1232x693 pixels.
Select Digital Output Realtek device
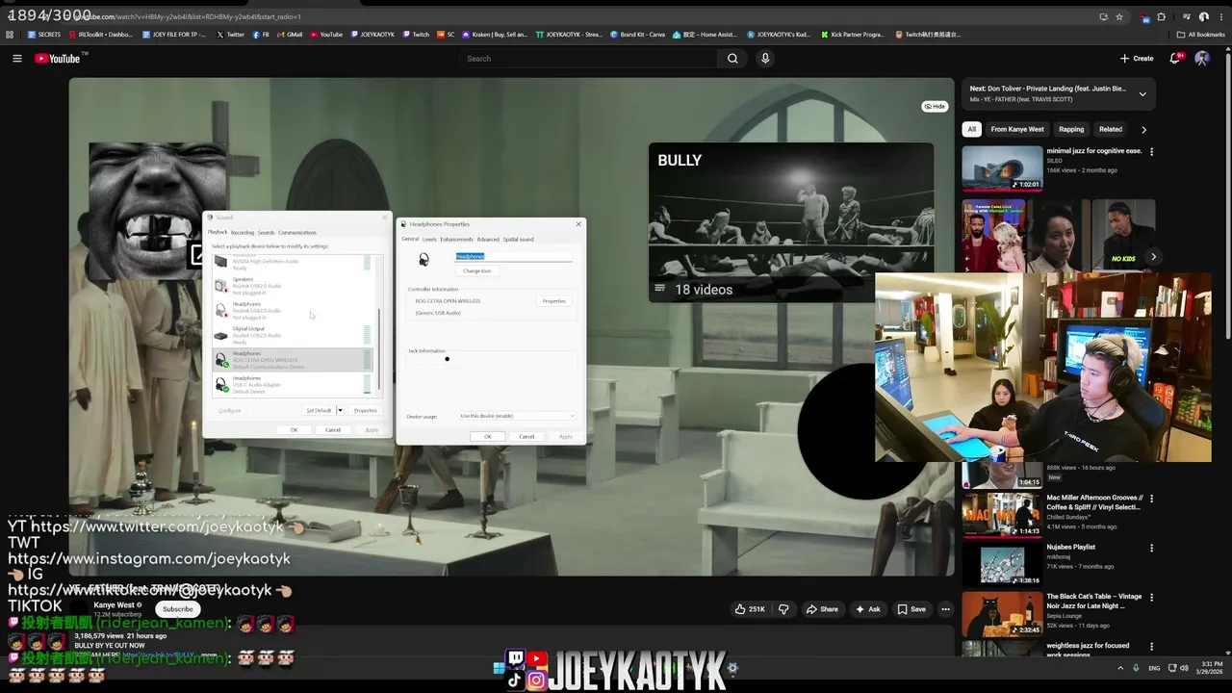(294, 335)
